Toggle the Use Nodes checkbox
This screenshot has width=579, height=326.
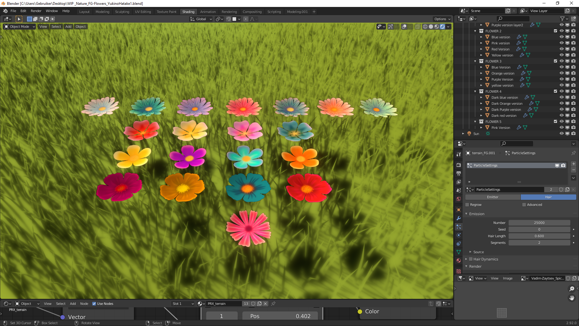point(94,304)
